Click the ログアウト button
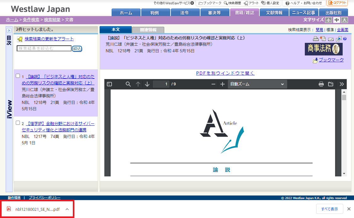The height and width of the screenshot is (218, 354). 337,3
